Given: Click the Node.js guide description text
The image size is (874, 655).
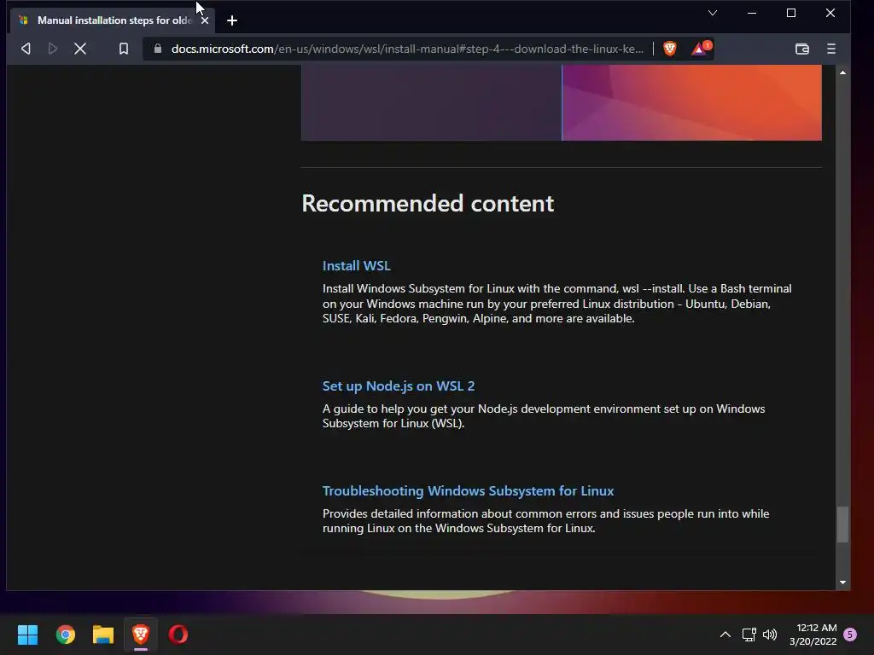Looking at the screenshot, I should (544, 416).
